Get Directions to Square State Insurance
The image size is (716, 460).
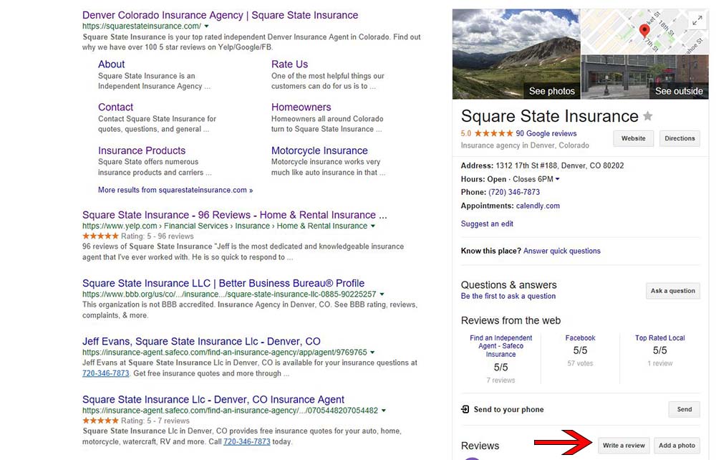click(679, 138)
